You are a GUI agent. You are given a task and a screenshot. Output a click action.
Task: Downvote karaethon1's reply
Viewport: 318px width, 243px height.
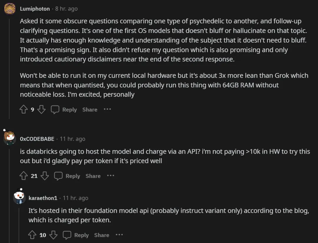click(x=53, y=235)
